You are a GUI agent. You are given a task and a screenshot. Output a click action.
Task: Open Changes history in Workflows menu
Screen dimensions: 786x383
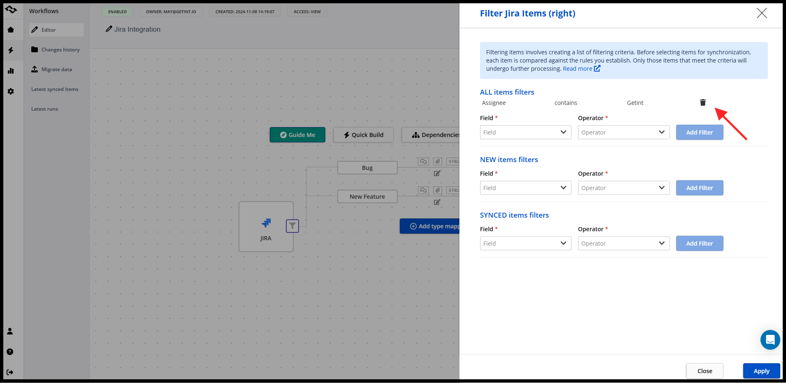point(60,50)
